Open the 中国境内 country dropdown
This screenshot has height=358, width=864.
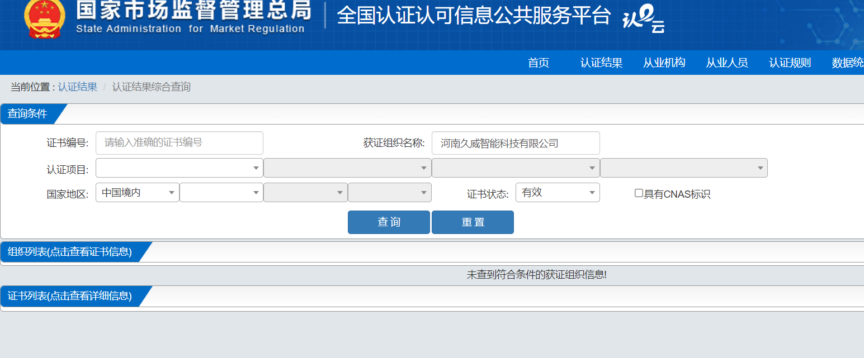pyautogui.click(x=138, y=193)
